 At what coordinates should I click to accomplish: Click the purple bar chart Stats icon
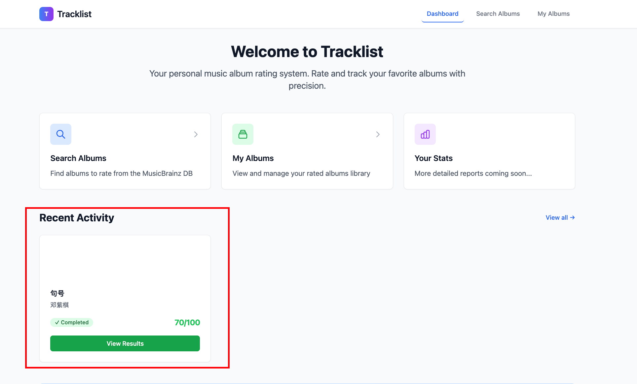click(x=425, y=134)
